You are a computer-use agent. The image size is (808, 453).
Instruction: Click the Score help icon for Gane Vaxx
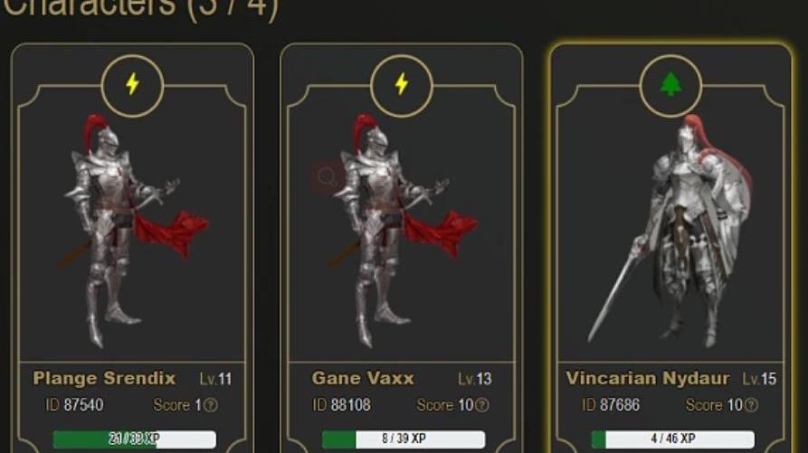tap(481, 406)
